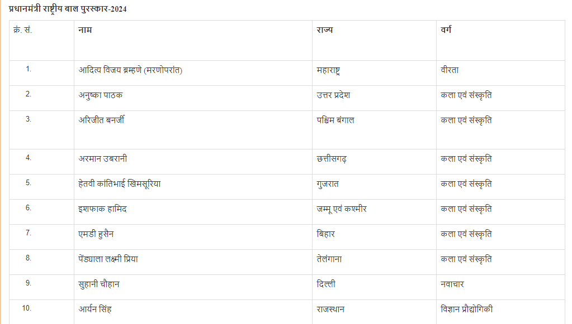Click पेंड्याला लक्ष्मी प्रिया in the list
Screen dimensions: 572x324
[x=108, y=259]
